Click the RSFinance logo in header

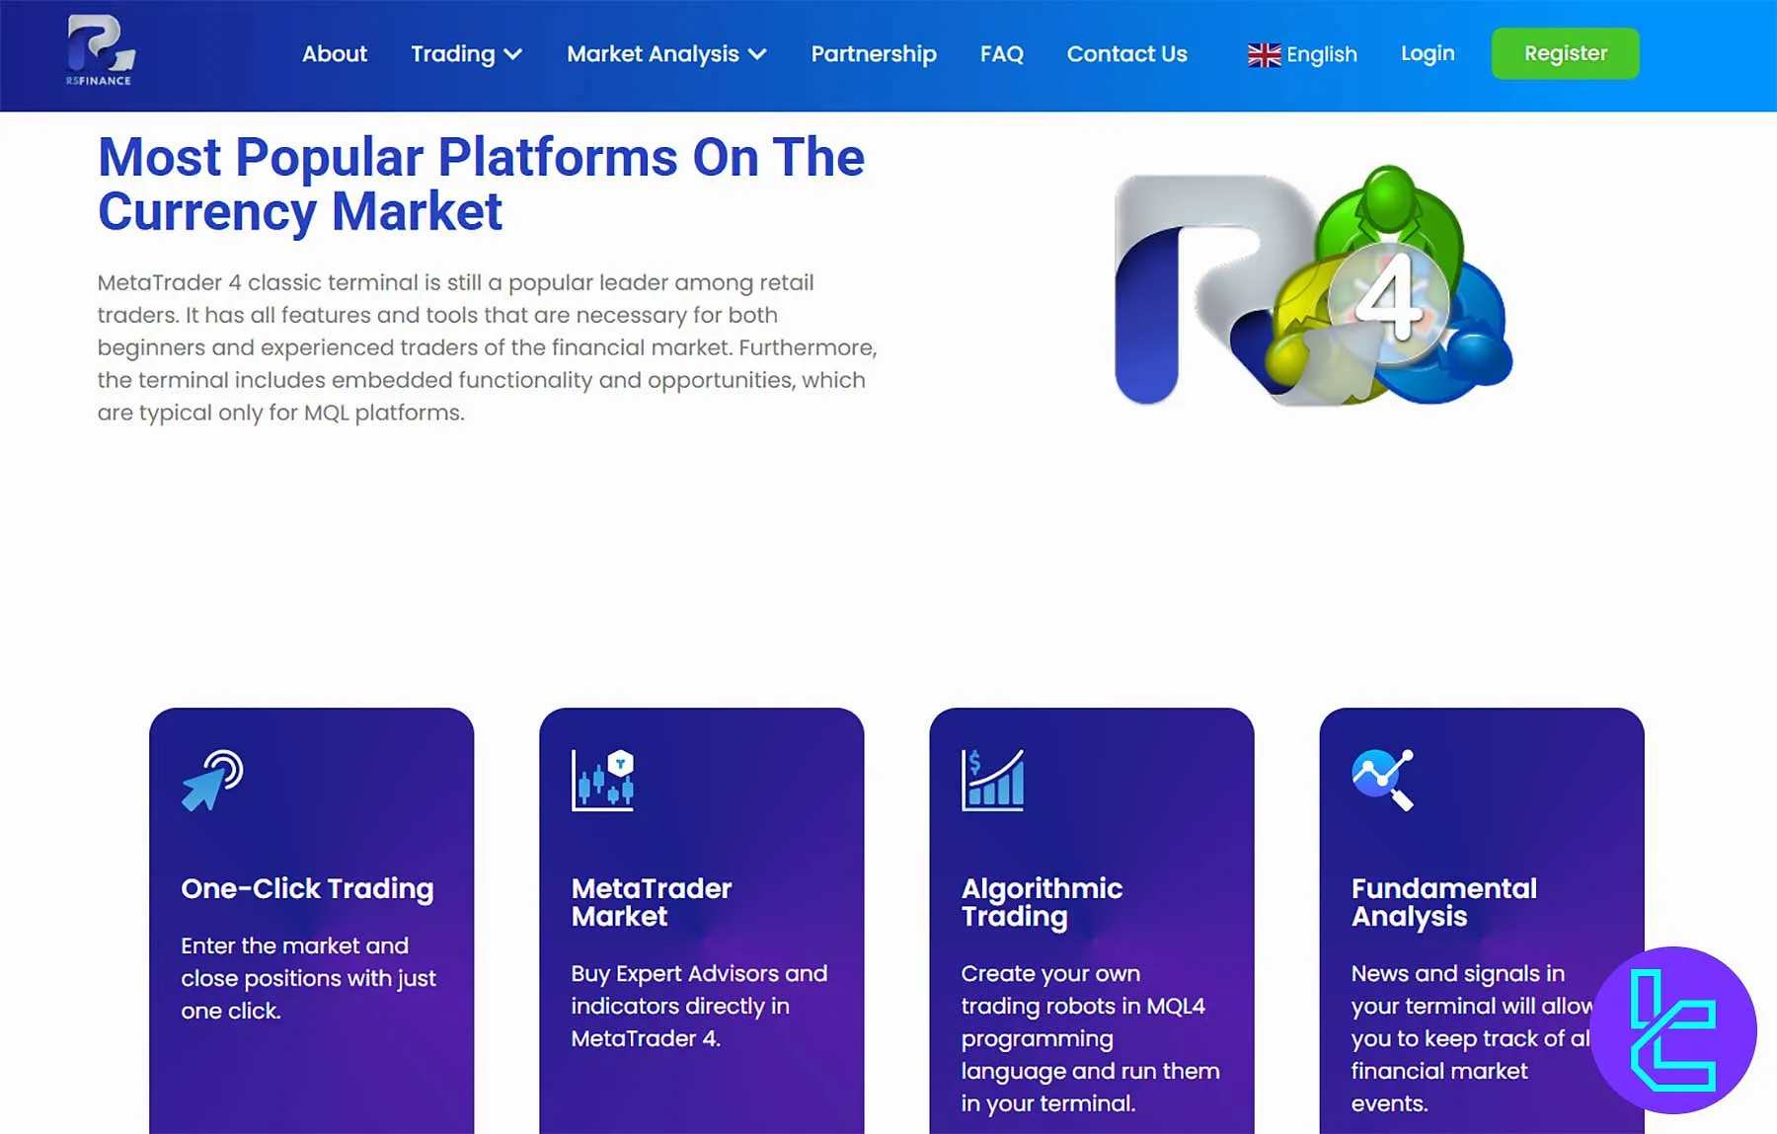pyautogui.click(x=100, y=51)
